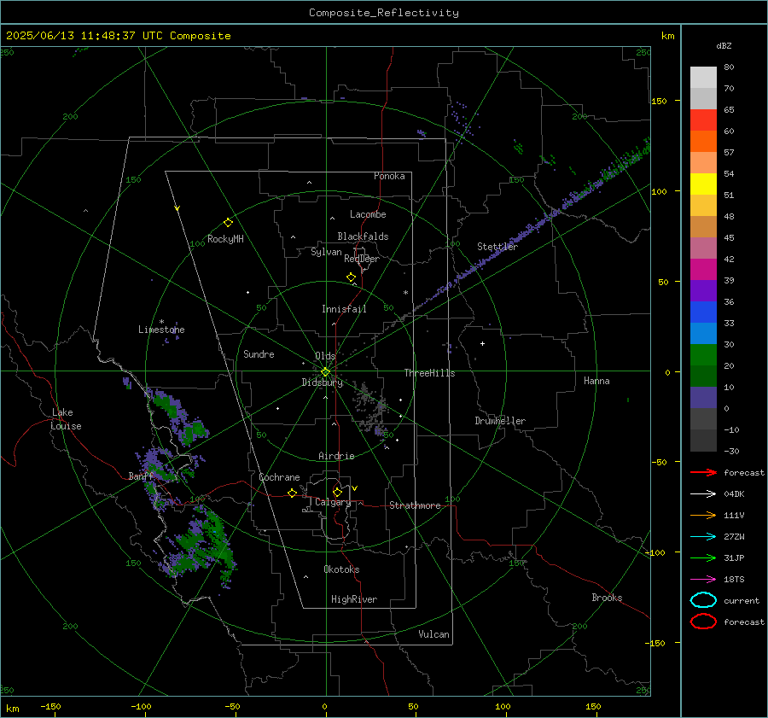The image size is (768, 718).
Task: Click the dBZ legend heading
Action: click(x=724, y=45)
